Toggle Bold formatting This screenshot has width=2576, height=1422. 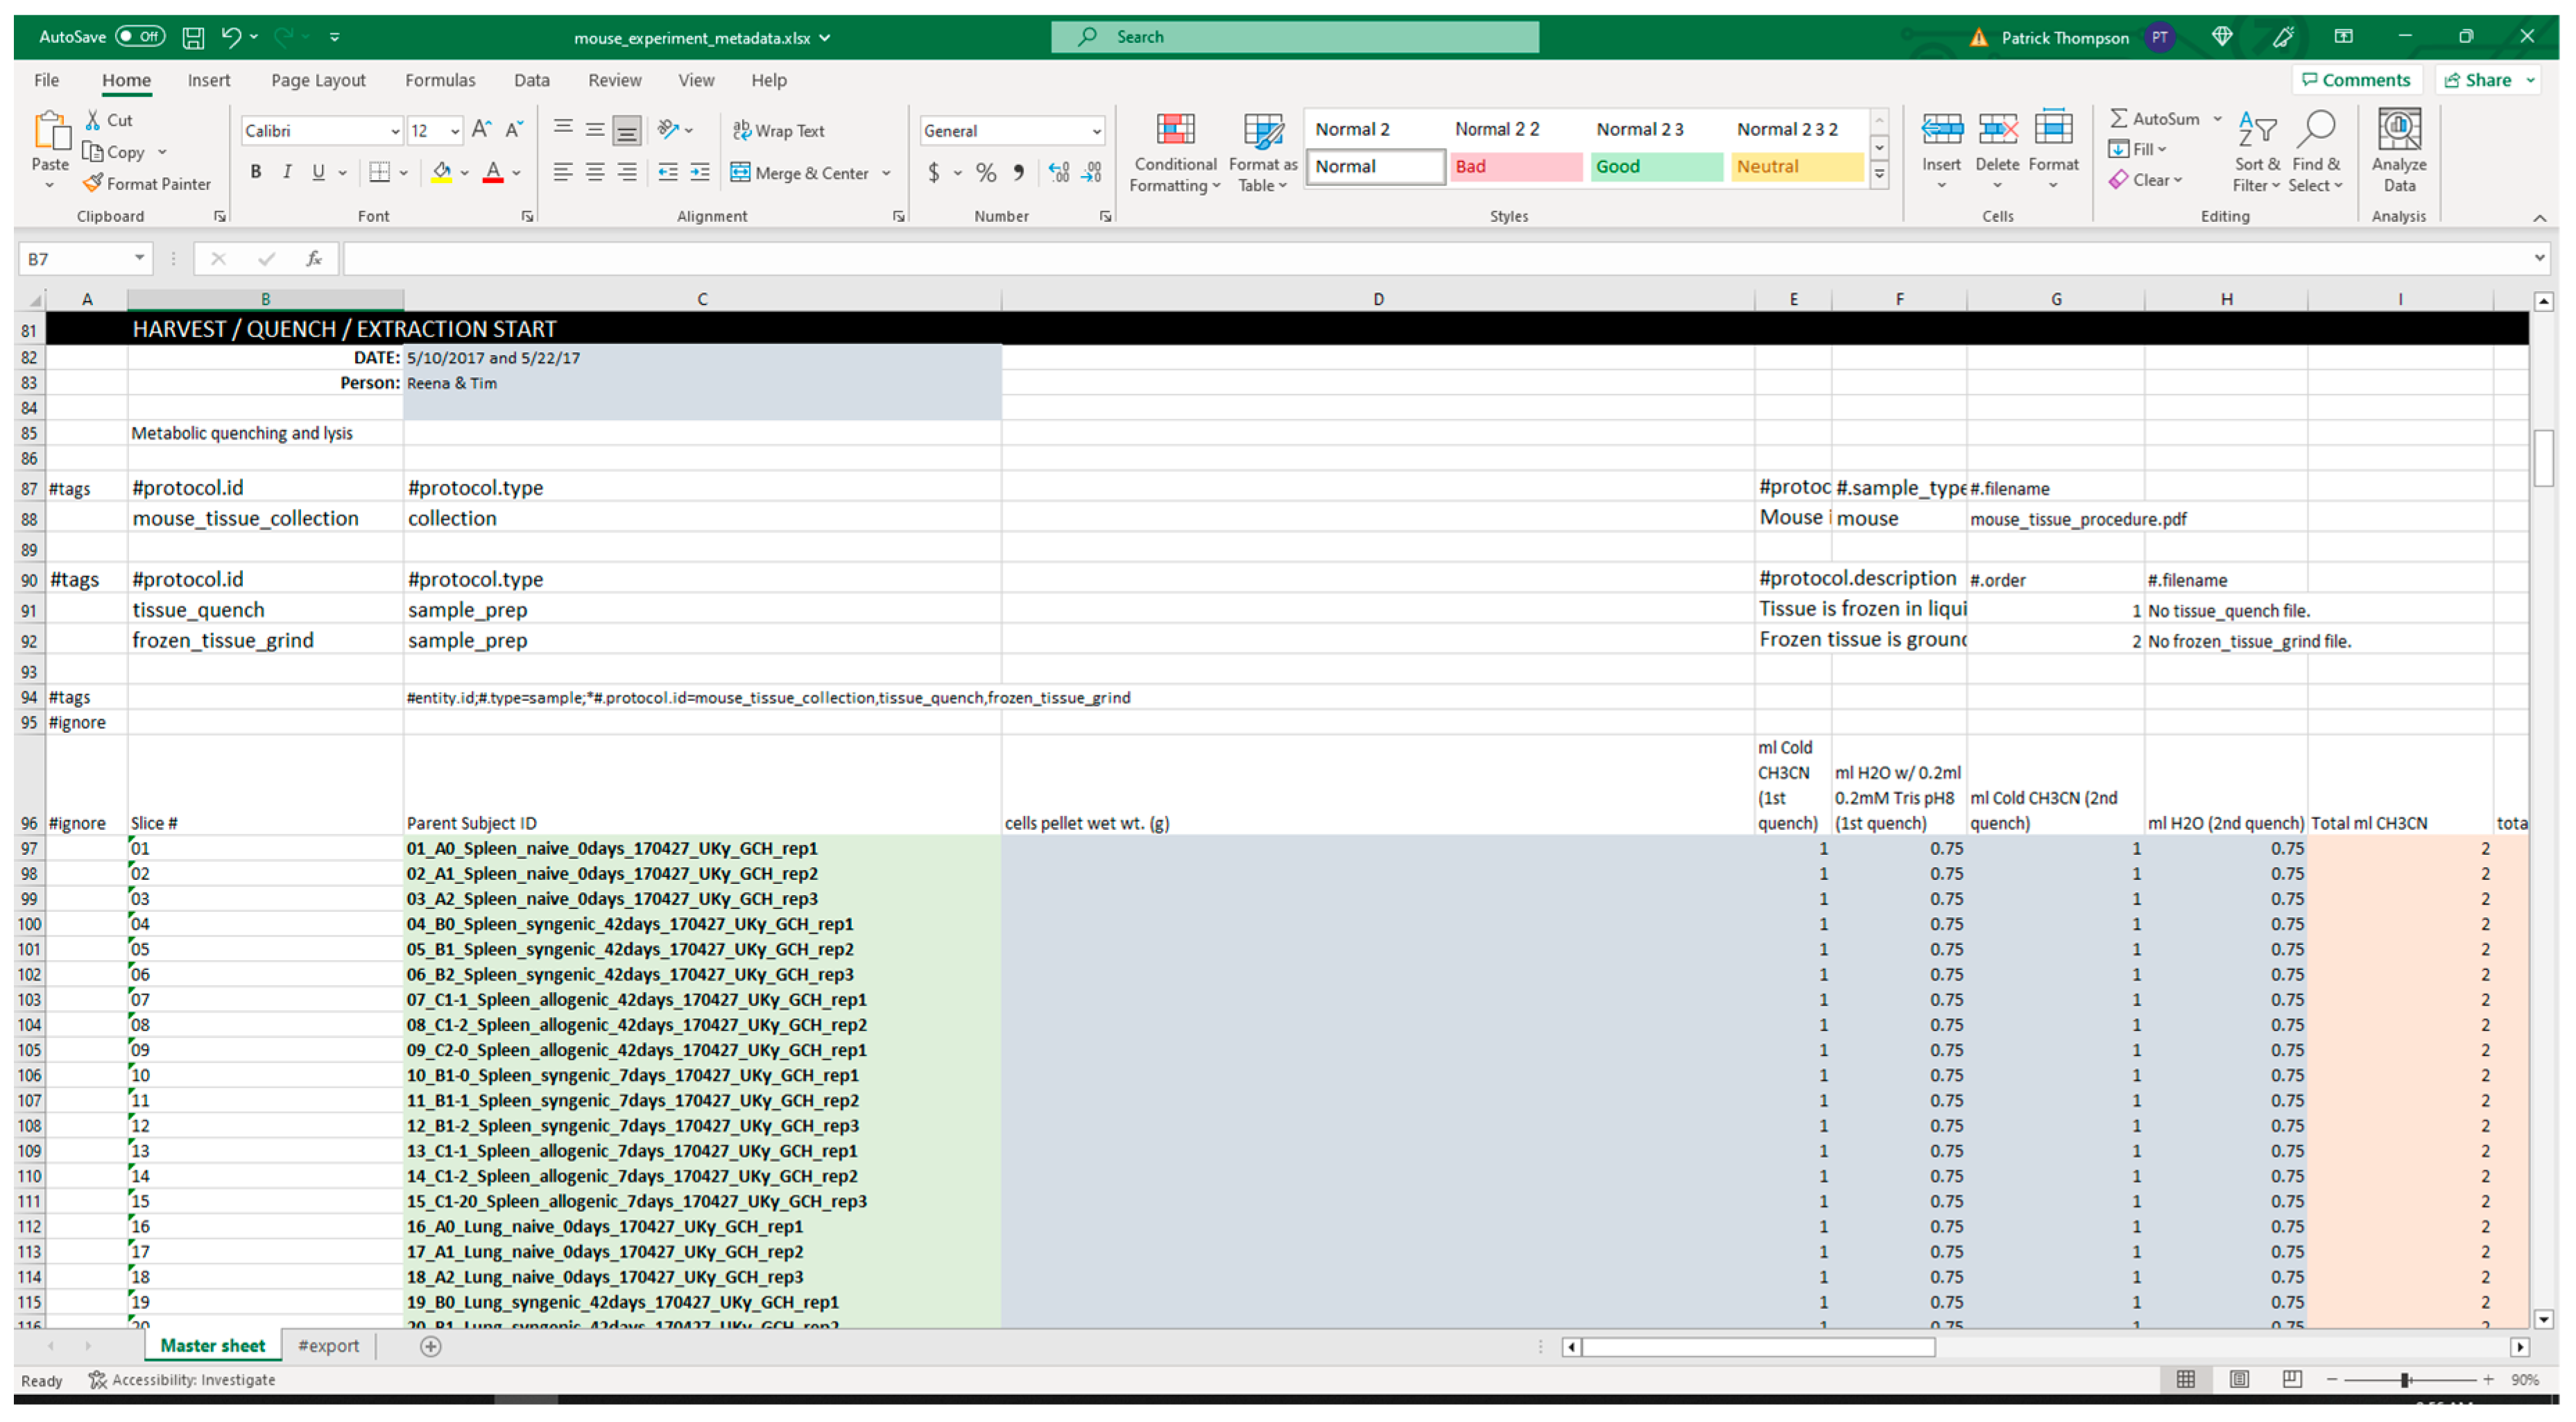click(256, 172)
